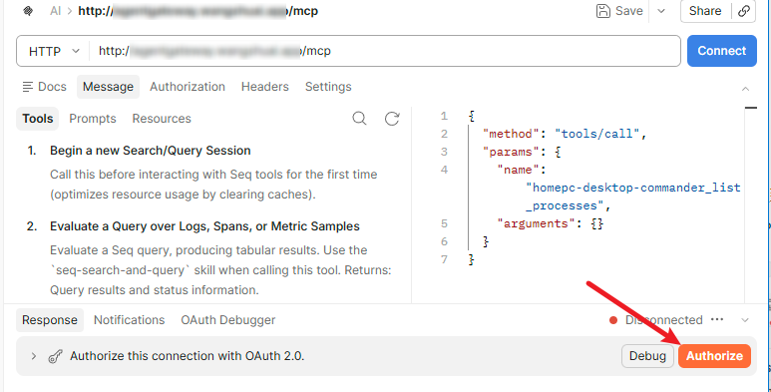Click "homepc-desktop-commander_list" value in editor
The width and height of the screenshot is (771, 392).
click(632, 188)
